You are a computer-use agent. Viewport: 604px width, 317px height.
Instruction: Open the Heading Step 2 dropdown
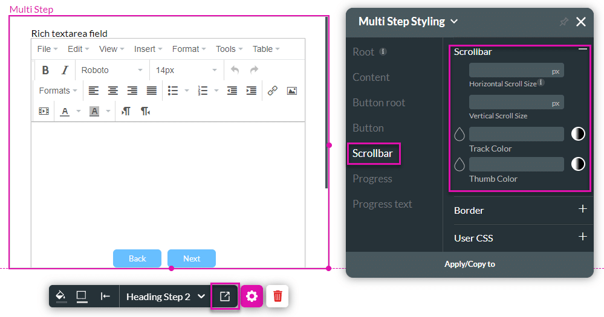click(166, 296)
